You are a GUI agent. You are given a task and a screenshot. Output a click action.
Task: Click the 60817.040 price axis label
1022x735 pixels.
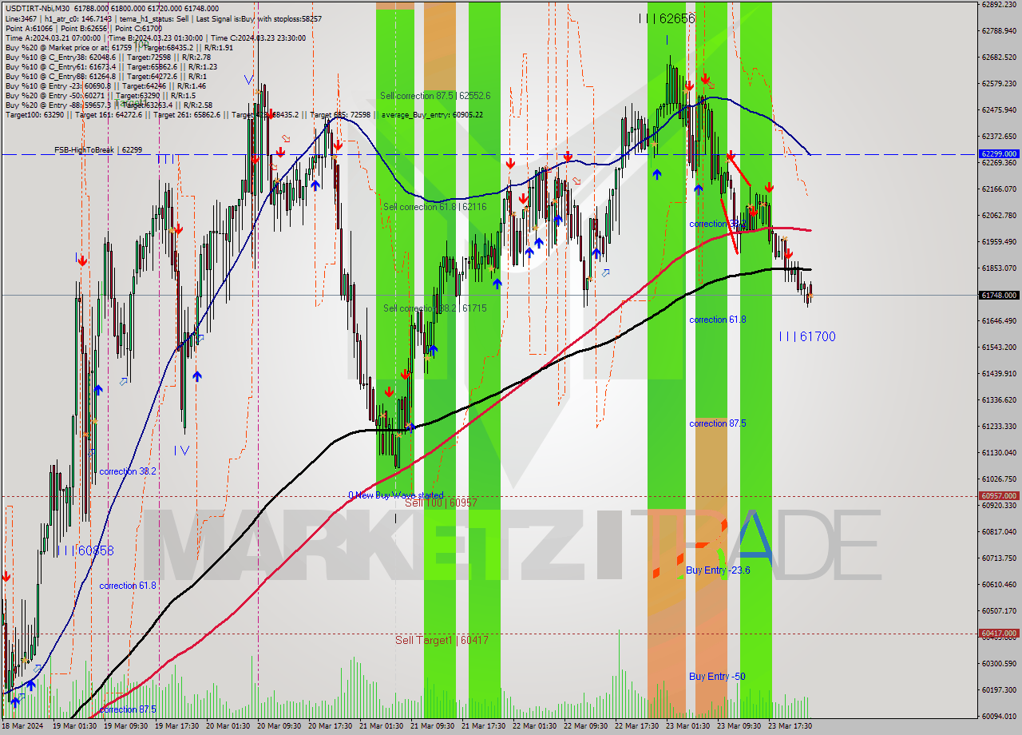click(999, 531)
